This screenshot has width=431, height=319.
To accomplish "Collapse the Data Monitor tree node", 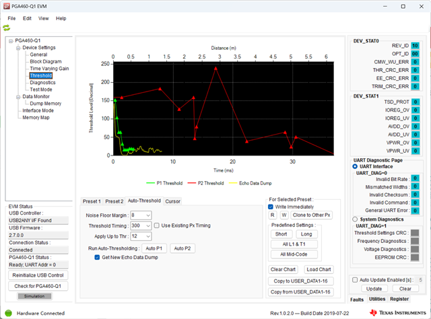I will tap(18, 97).
